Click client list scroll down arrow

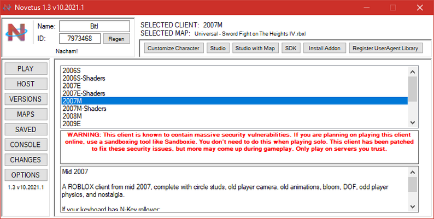click(413, 122)
